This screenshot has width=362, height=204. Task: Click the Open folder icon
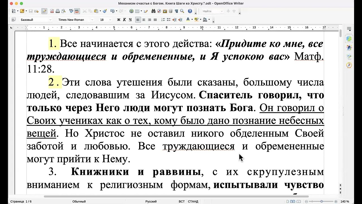coord(22,11)
